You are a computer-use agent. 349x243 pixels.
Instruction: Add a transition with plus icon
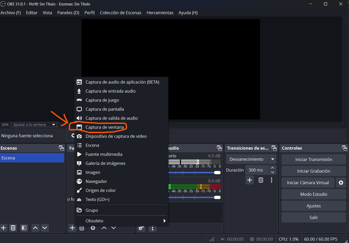click(250, 180)
